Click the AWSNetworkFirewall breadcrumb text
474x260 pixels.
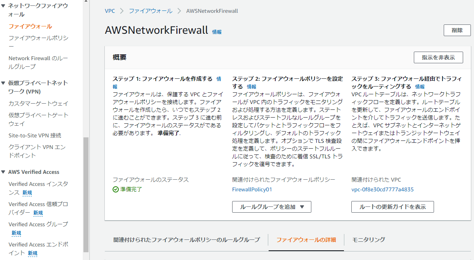tap(212, 11)
